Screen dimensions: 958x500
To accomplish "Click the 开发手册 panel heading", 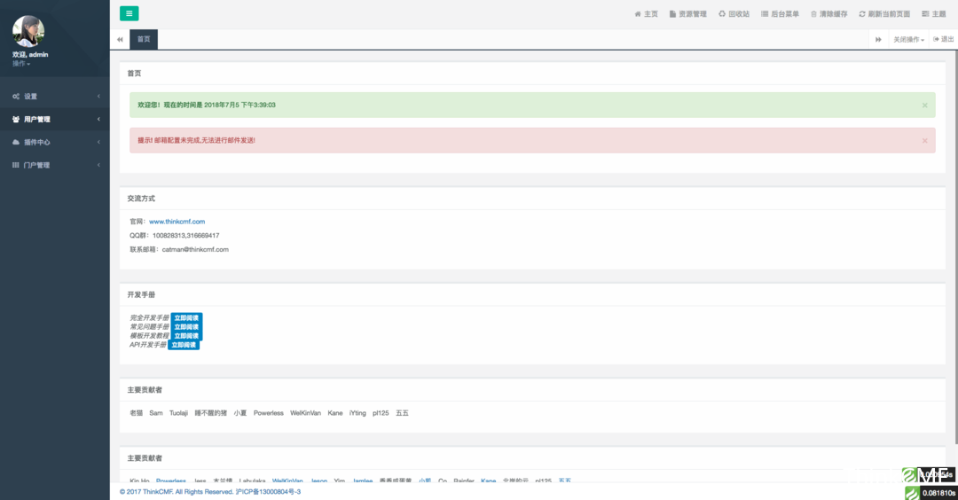I will [x=141, y=295].
